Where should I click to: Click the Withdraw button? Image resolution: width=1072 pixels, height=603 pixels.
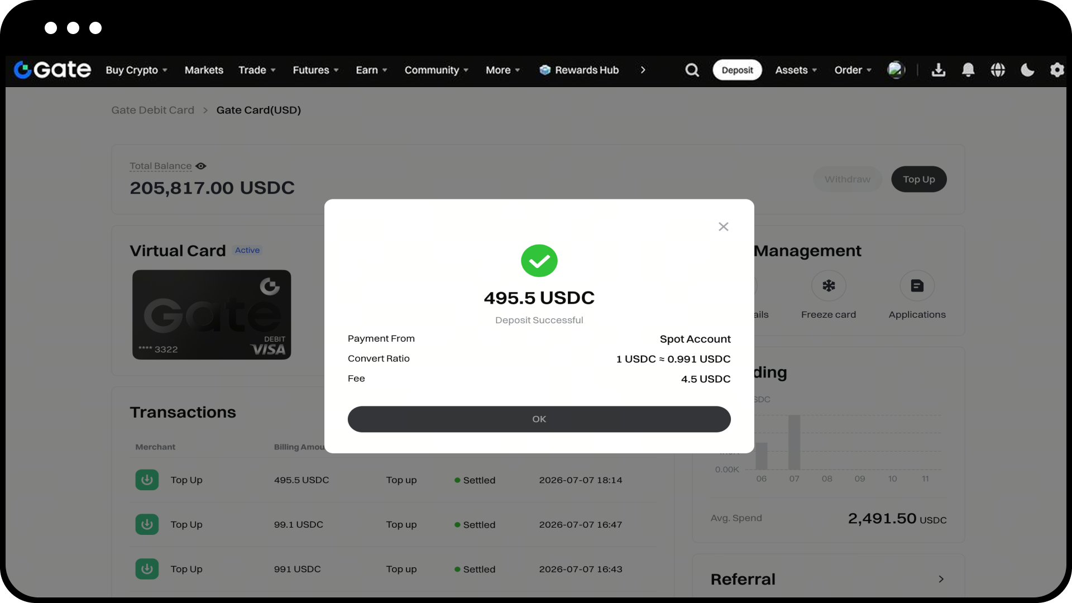847,179
